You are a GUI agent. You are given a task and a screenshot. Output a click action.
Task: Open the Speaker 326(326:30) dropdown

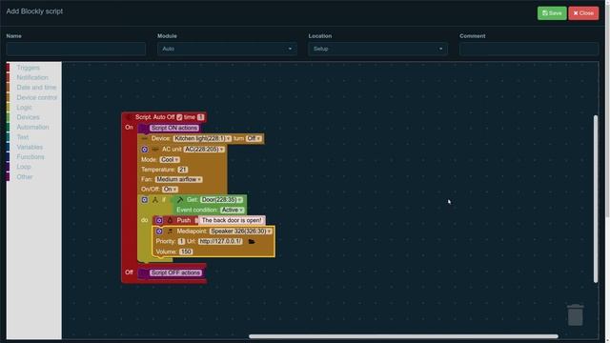coord(241,232)
